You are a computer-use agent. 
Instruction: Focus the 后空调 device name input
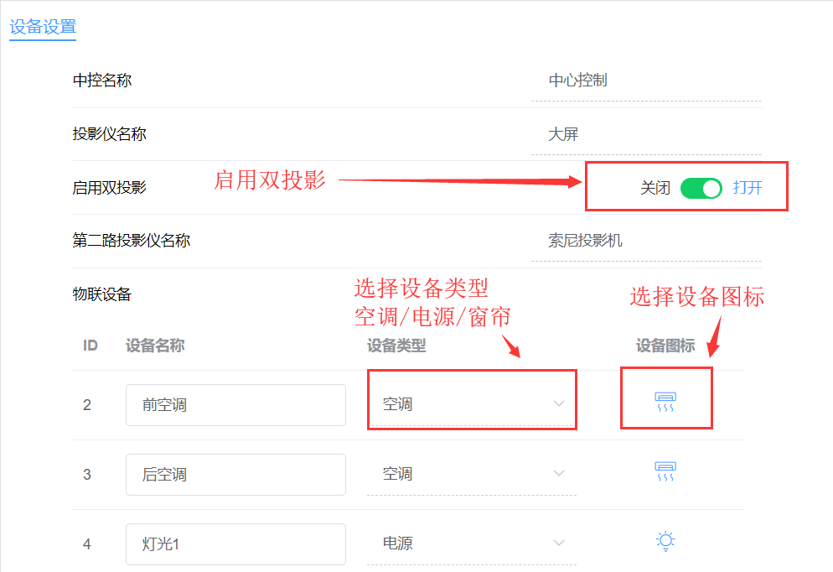point(235,475)
